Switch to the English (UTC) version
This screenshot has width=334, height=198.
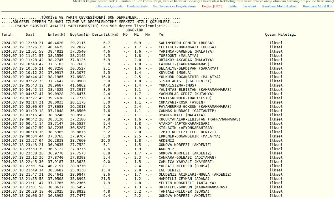tap(212, 6)
